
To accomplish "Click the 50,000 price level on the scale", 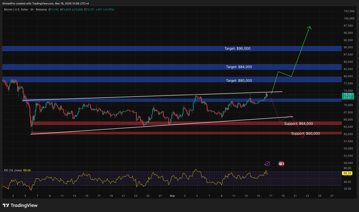I will [348, 163].
